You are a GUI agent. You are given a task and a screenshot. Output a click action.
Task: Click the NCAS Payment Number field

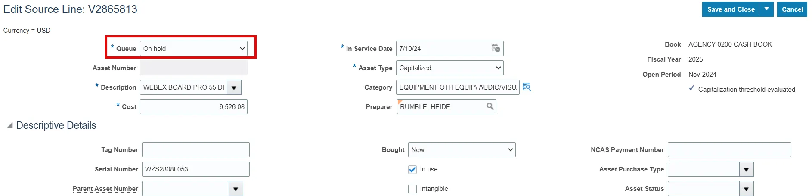click(729, 150)
